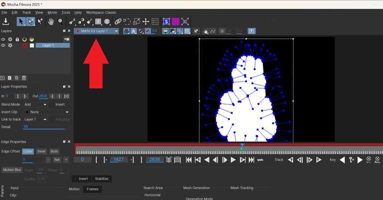Open the Track menu
The height and width of the screenshot is (200, 383).
coord(26,12)
